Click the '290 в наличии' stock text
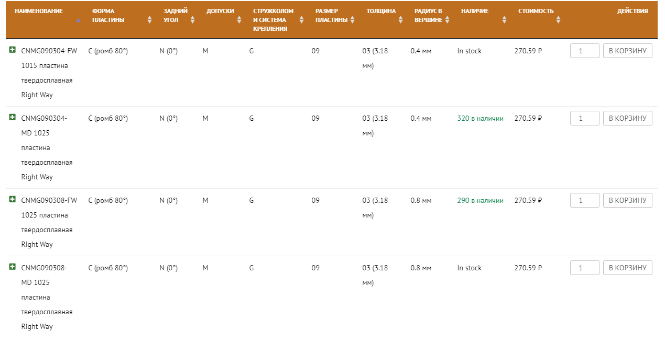 481,200
